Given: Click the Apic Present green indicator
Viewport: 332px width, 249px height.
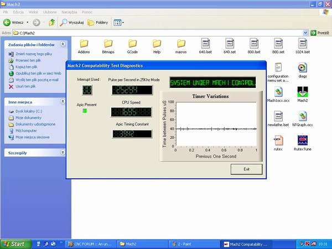Looking at the screenshot, I should pyautogui.click(x=85, y=111).
